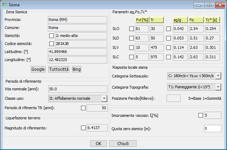
Task: Confirm with the OK button
Action: 98,143
